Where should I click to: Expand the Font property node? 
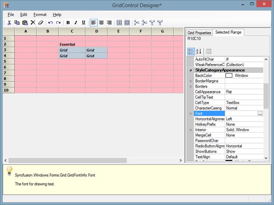191,114
